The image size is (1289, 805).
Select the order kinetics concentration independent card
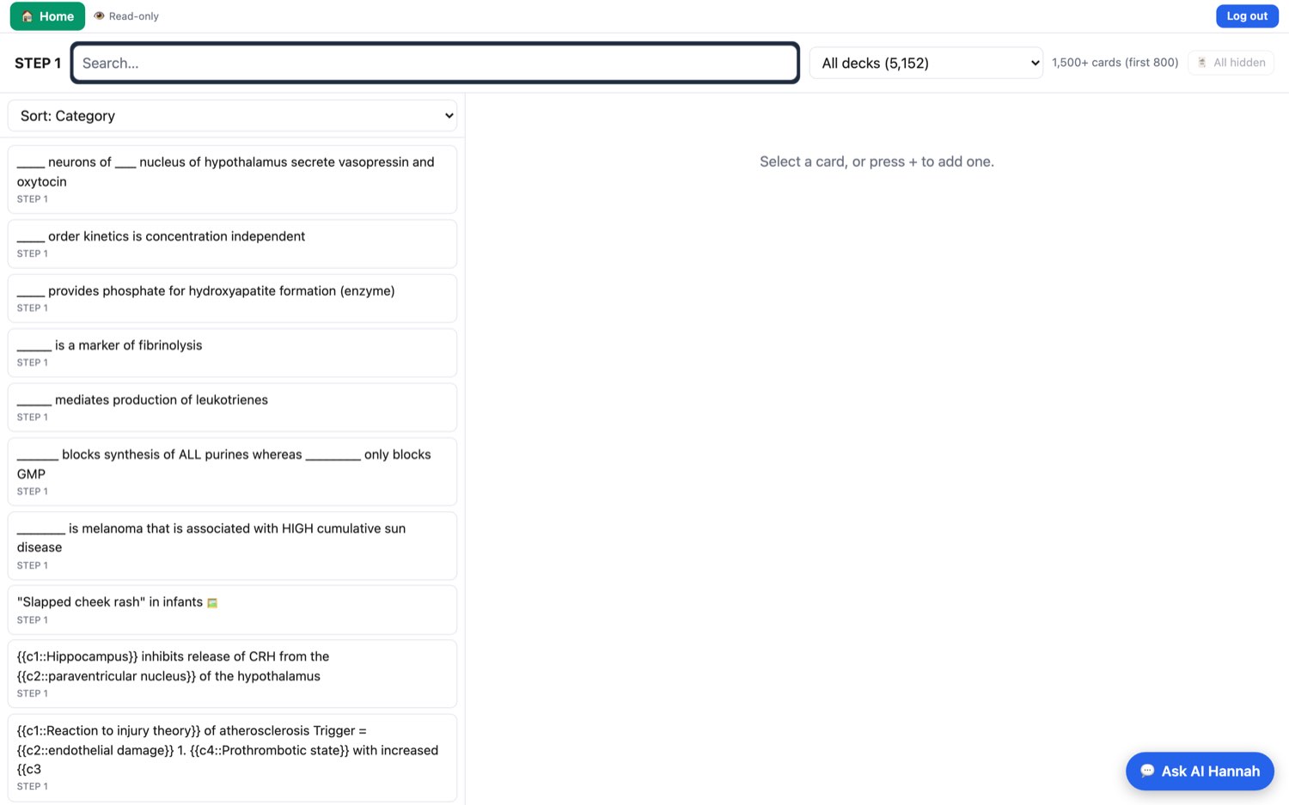pyautogui.click(x=232, y=244)
